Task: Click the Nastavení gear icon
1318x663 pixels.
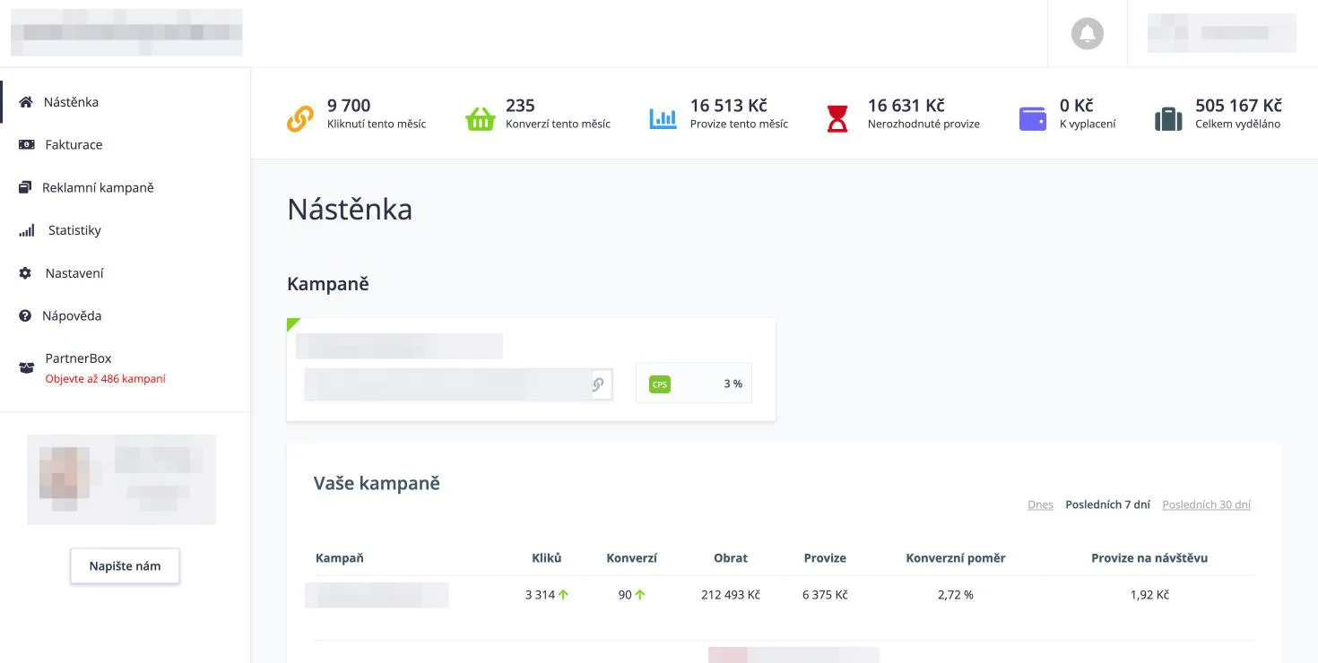Action: (25, 273)
